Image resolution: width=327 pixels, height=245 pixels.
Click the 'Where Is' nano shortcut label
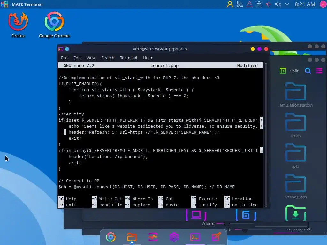[143, 199]
